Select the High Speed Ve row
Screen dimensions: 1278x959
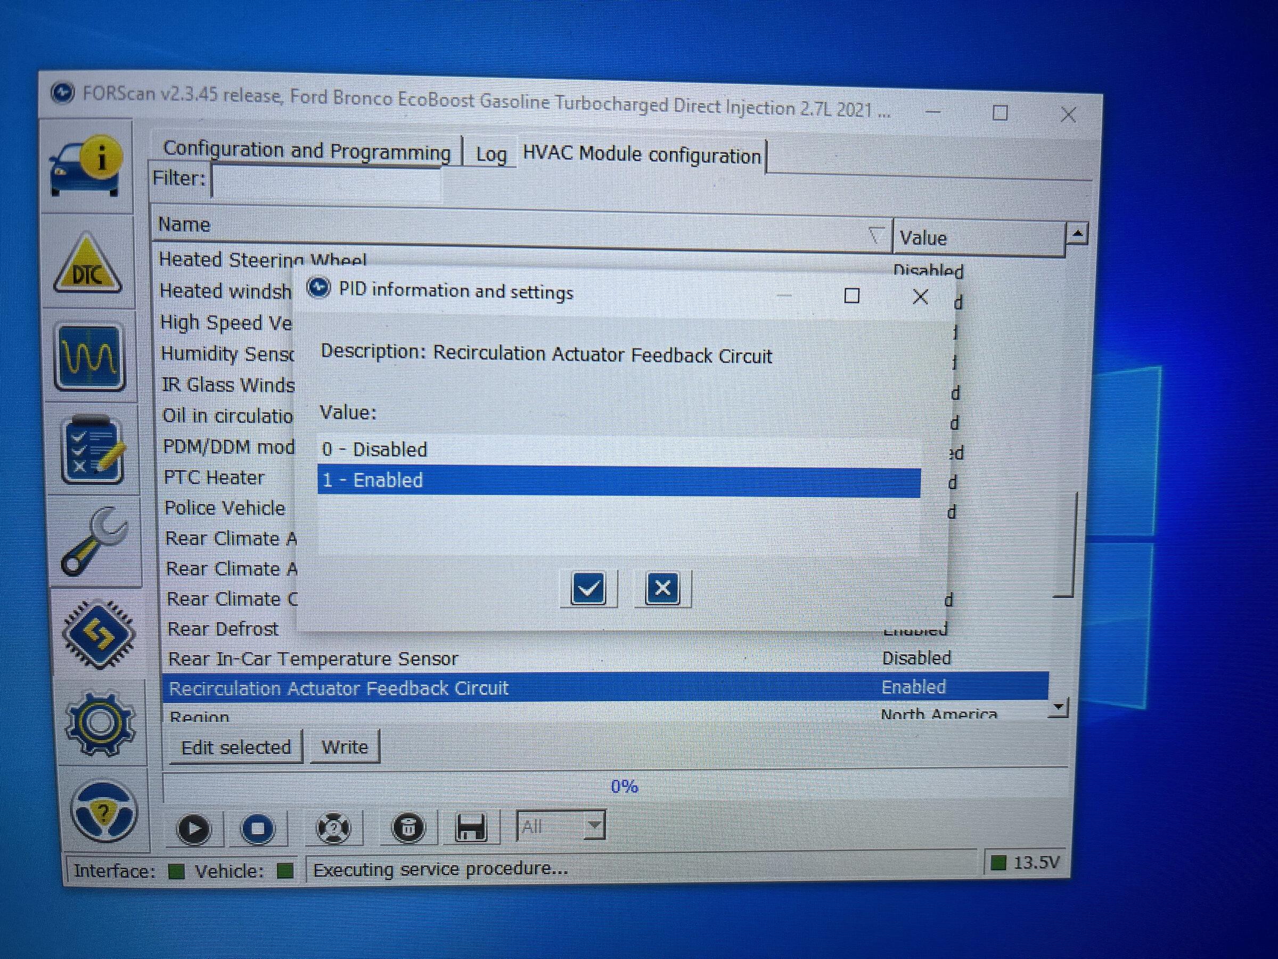point(226,322)
